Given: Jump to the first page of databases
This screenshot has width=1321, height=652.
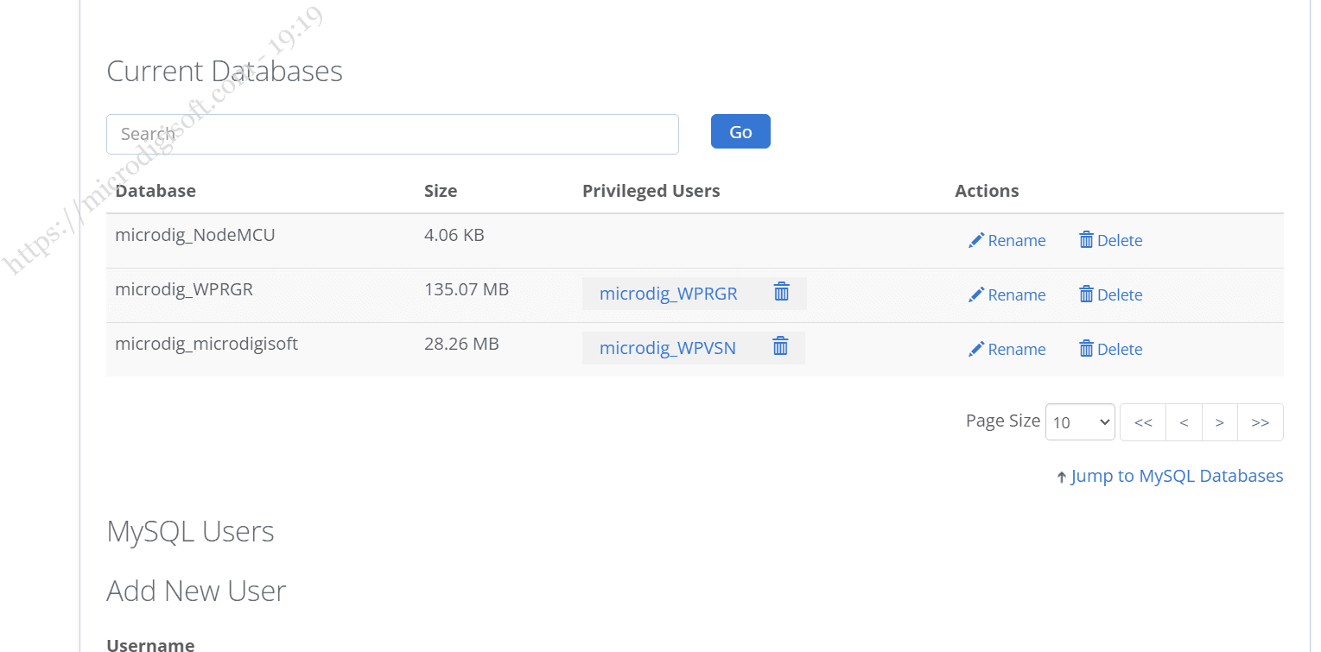Looking at the screenshot, I should 1143,421.
